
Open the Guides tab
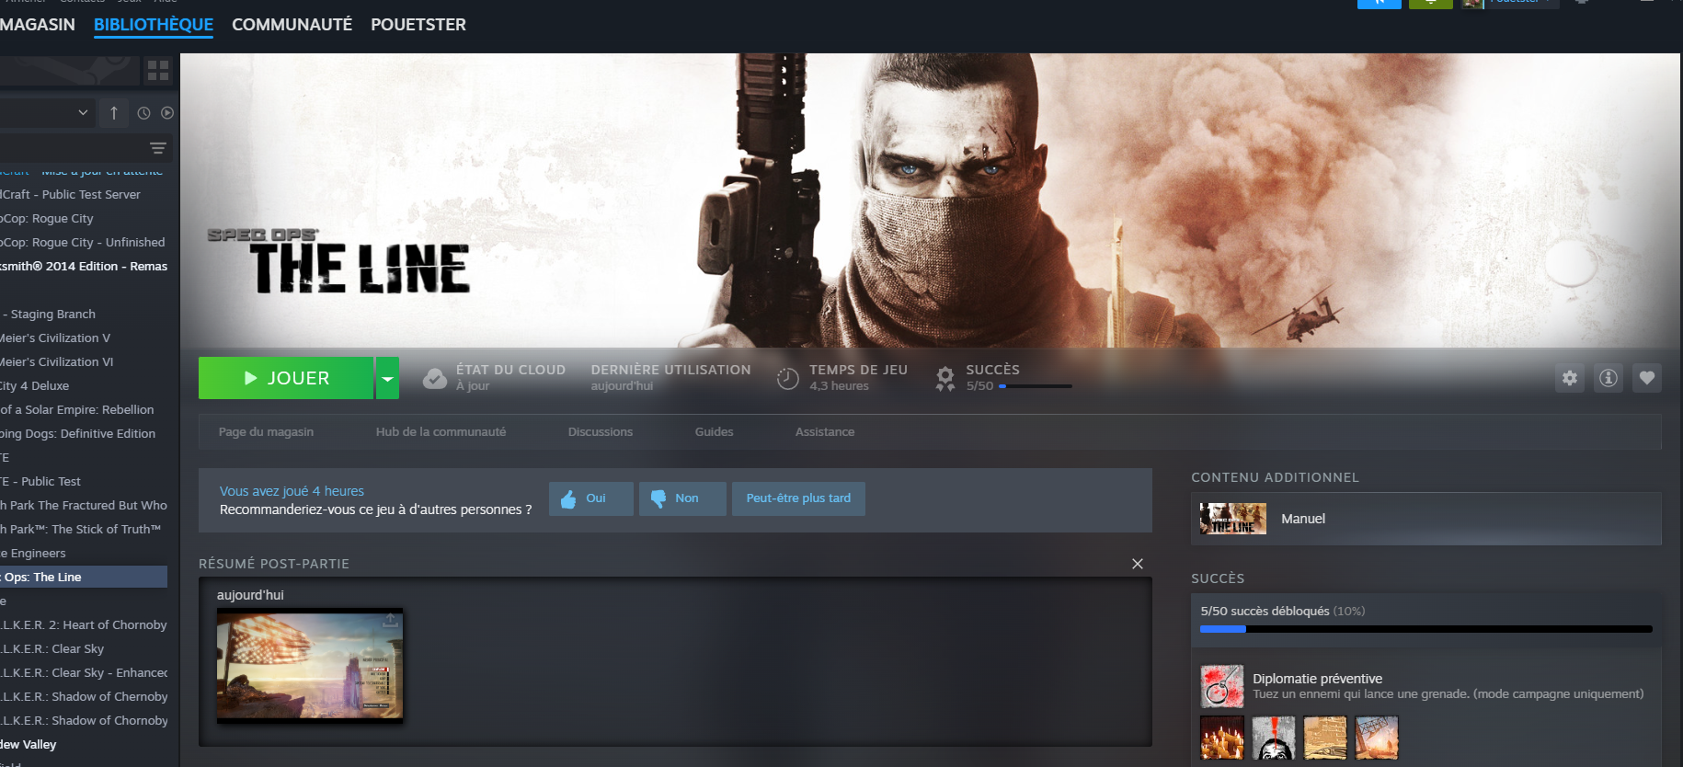coord(714,431)
